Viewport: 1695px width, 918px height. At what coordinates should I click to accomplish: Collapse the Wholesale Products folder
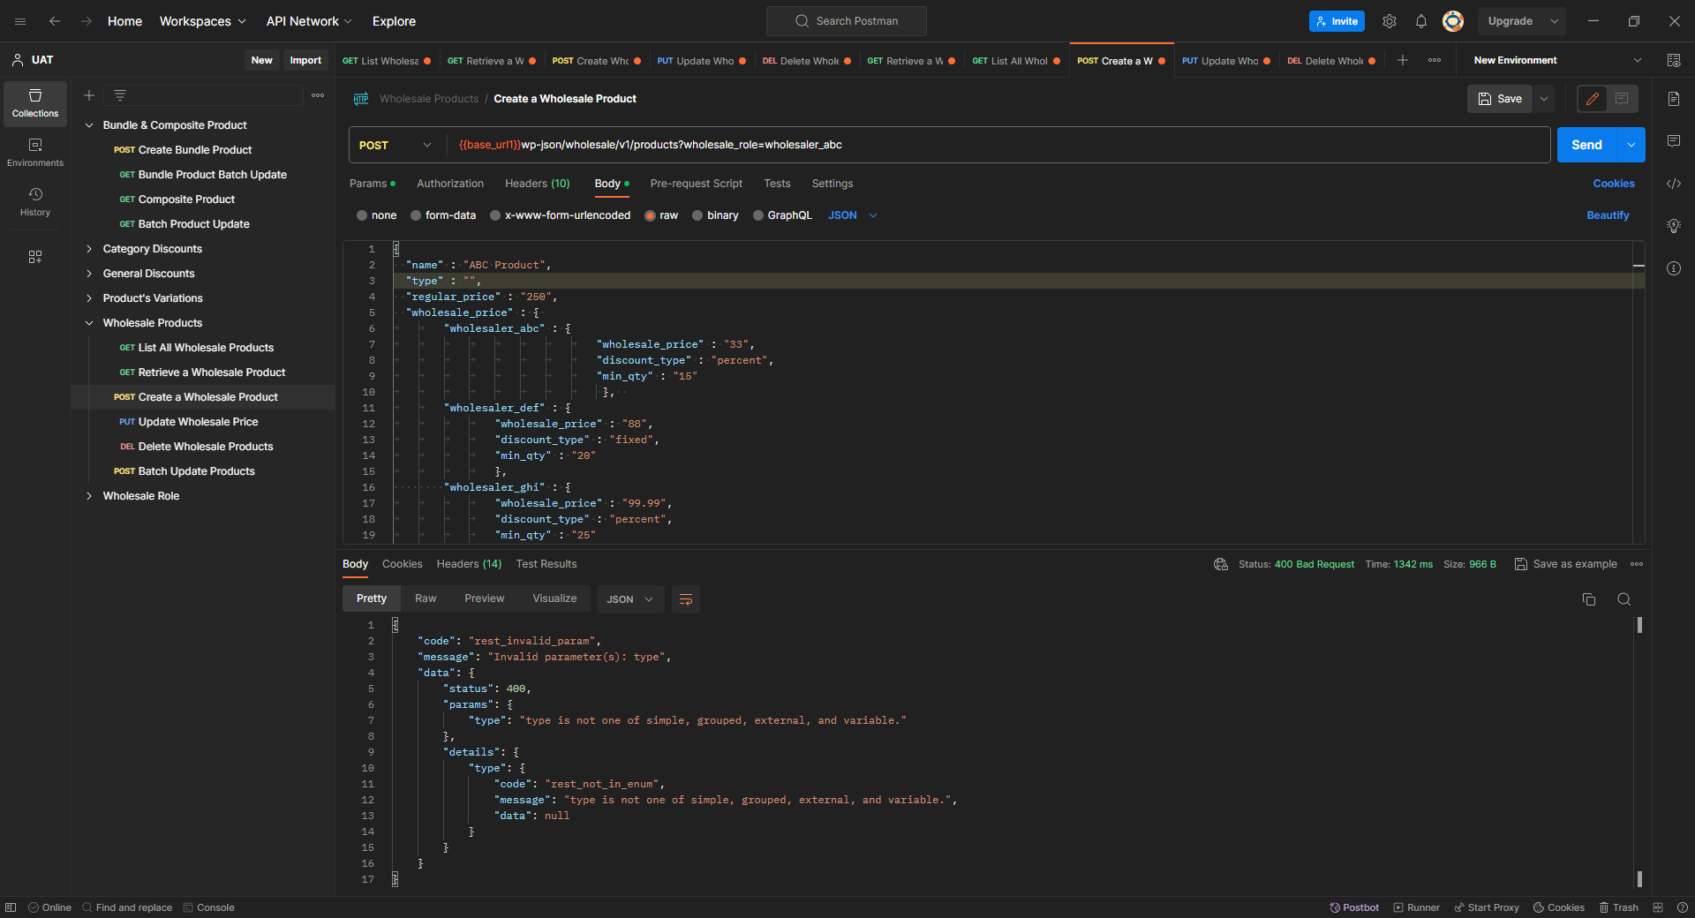tap(89, 323)
